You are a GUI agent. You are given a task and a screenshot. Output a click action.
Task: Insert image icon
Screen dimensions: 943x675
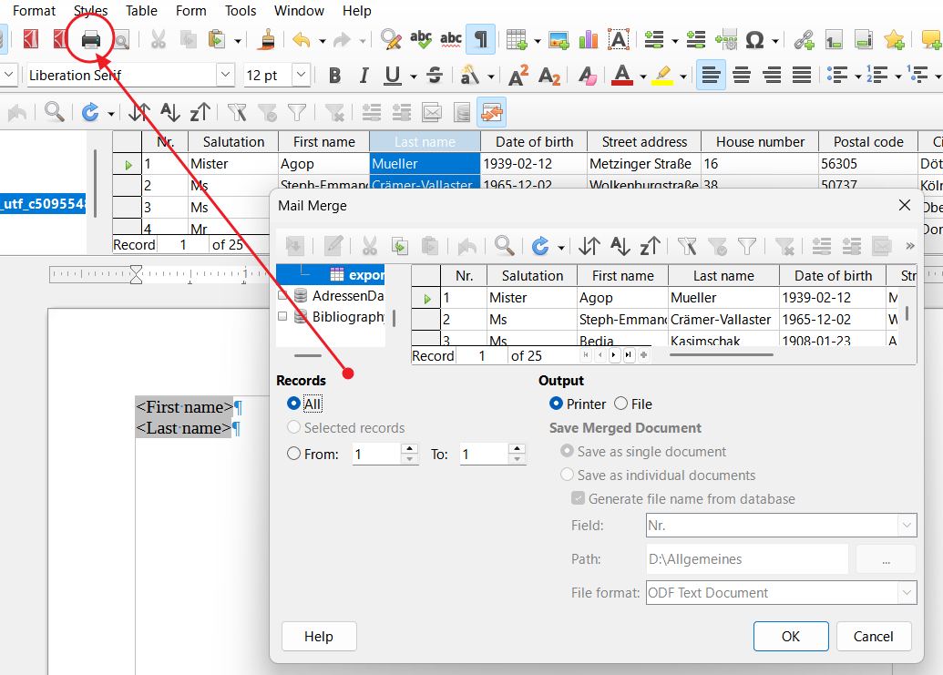(559, 40)
